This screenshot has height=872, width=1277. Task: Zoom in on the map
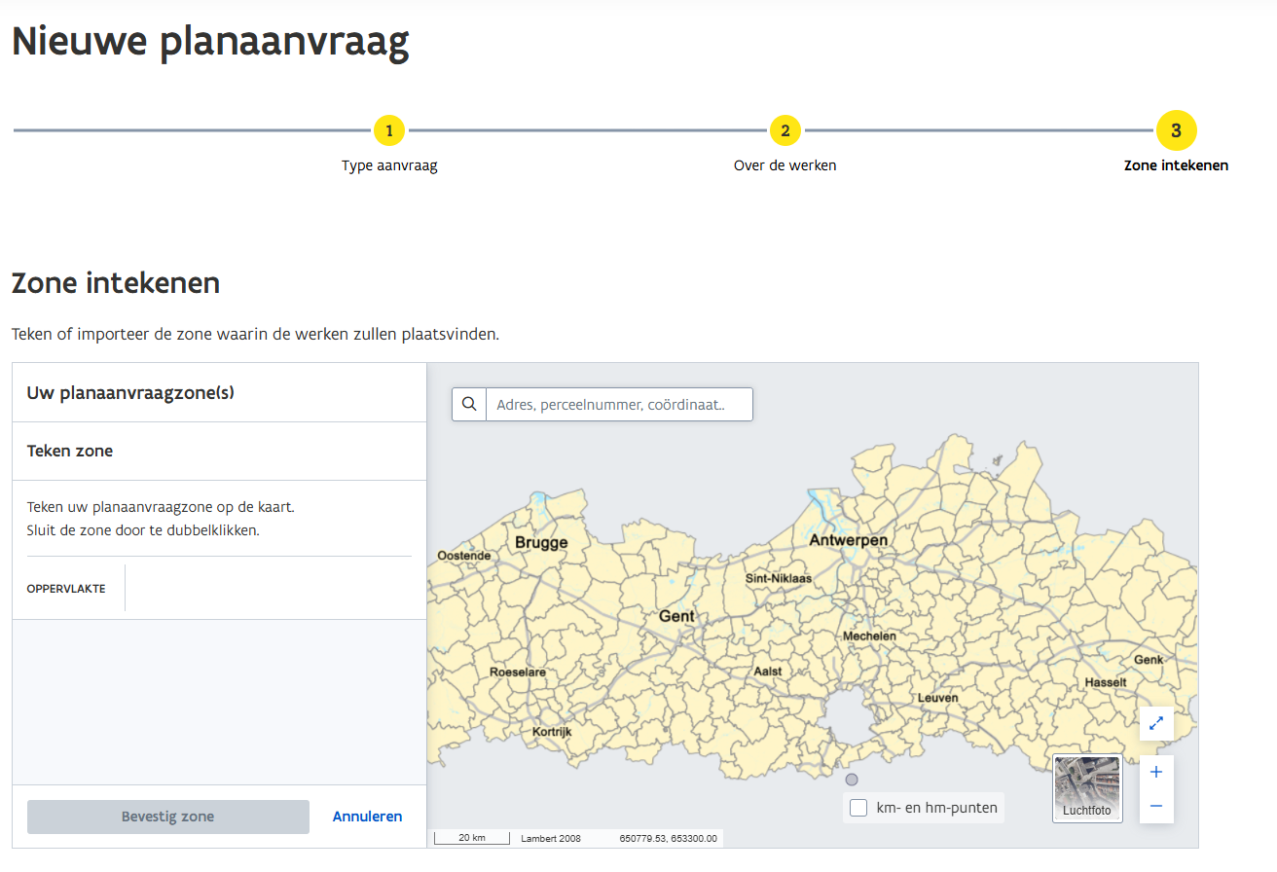point(1156,772)
